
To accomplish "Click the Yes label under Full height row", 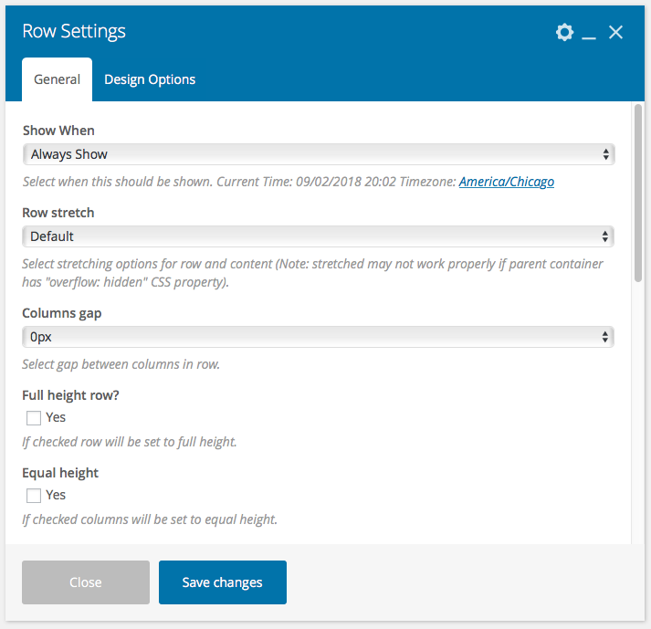I will 56,417.
